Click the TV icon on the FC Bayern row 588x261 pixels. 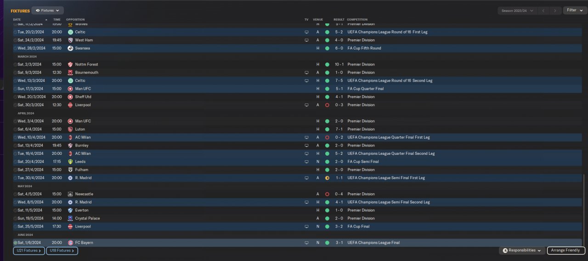(306, 243)
